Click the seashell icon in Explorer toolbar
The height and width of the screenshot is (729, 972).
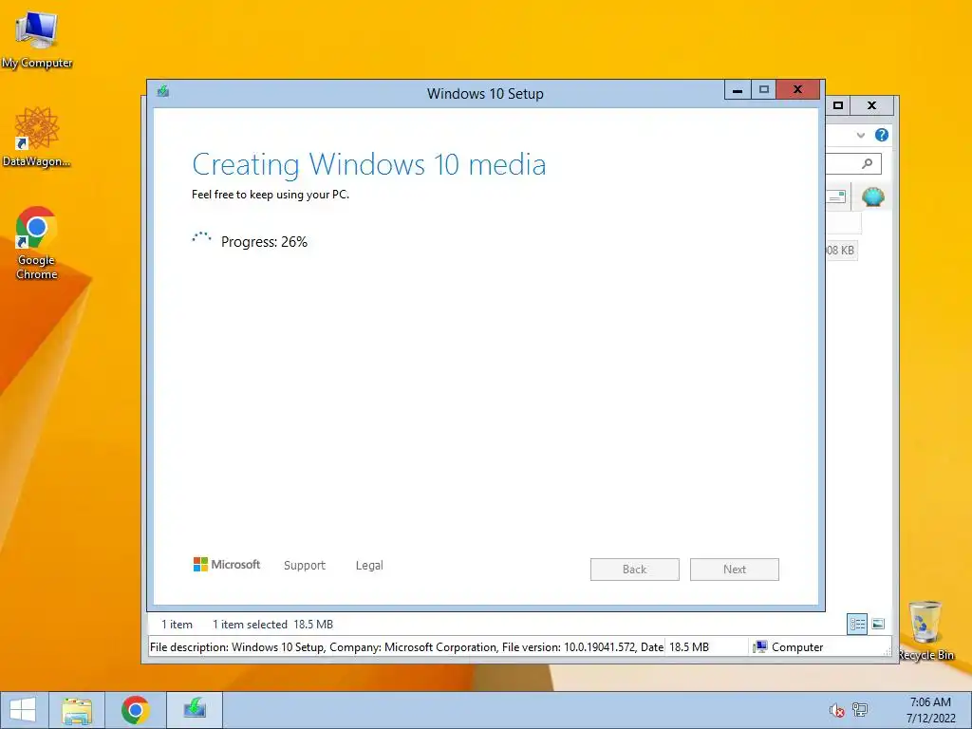tap(873, 197)
